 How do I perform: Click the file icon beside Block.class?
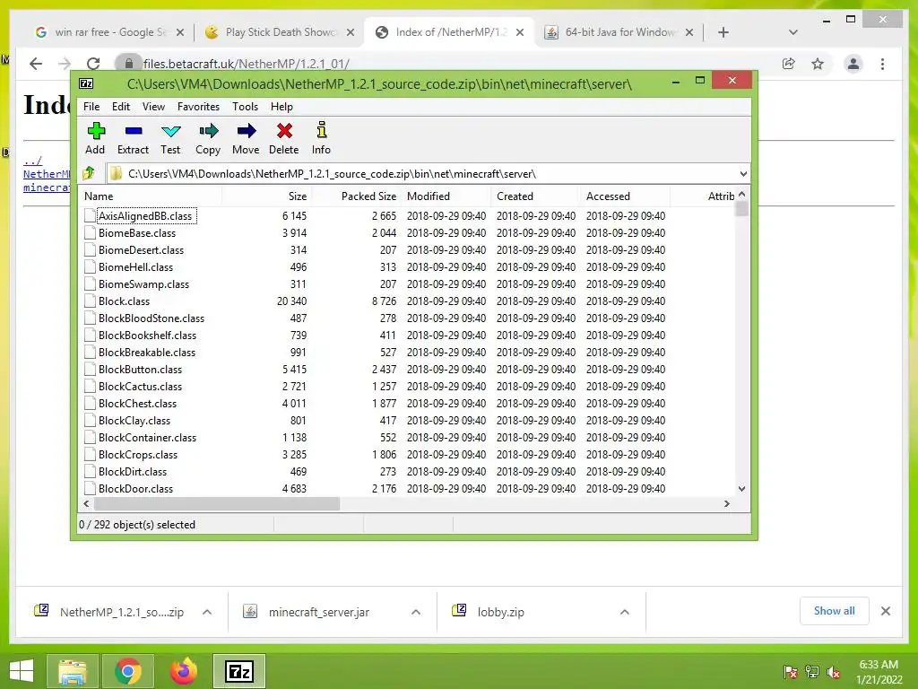click(90, 301)
